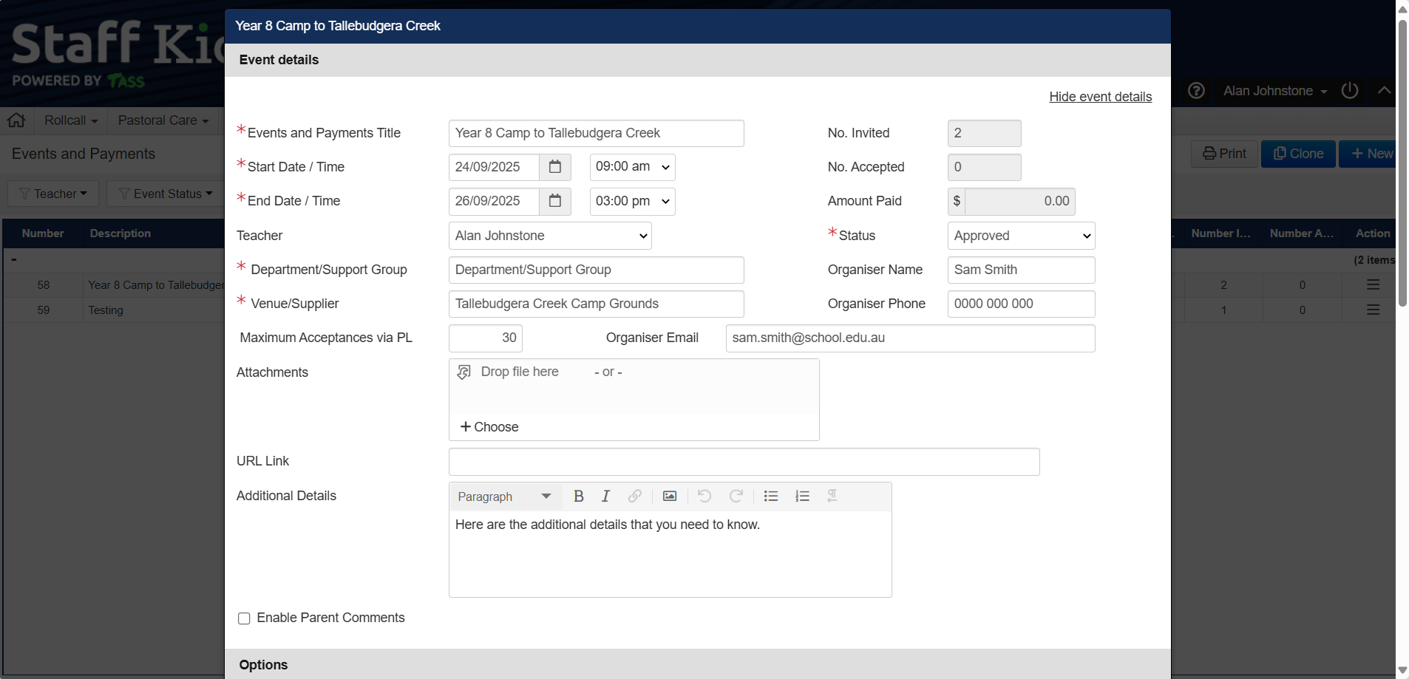Open the Paragraph style dropdown
Image resolution: width=1409 pixels, height=679 pixels.
click(505, 497)
